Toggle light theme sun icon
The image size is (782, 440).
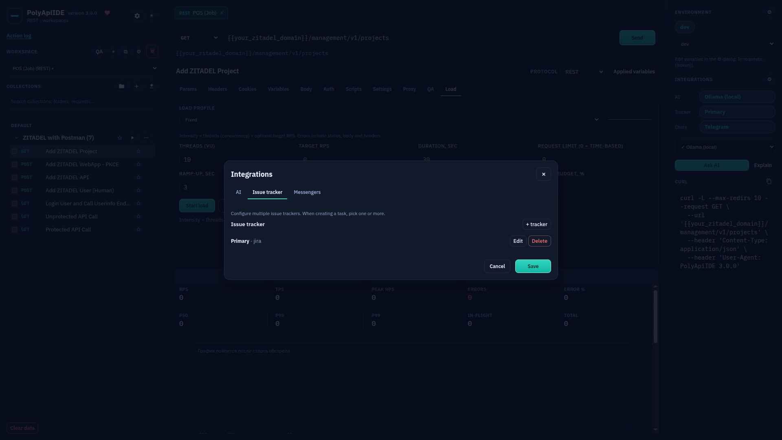point(152,16)
